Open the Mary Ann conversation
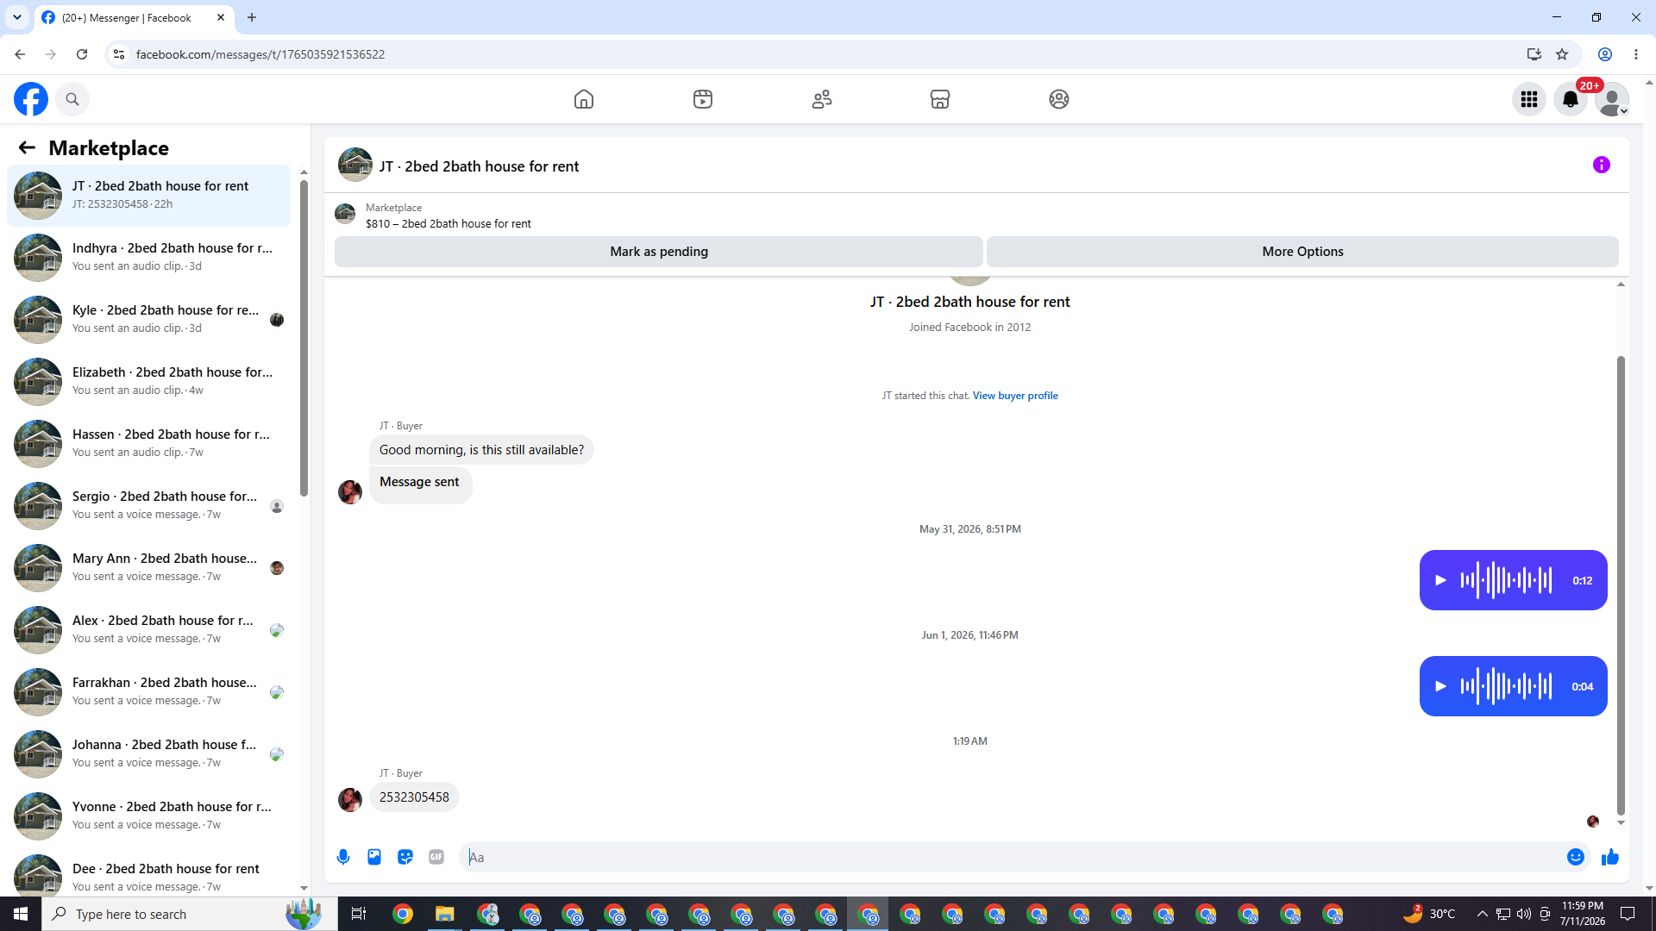The height and width of the screenshot is (931, 1656). coord(148,568)
